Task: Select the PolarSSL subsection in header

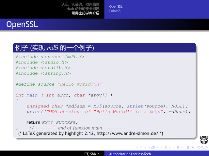Action: click(x=116, y=11)
